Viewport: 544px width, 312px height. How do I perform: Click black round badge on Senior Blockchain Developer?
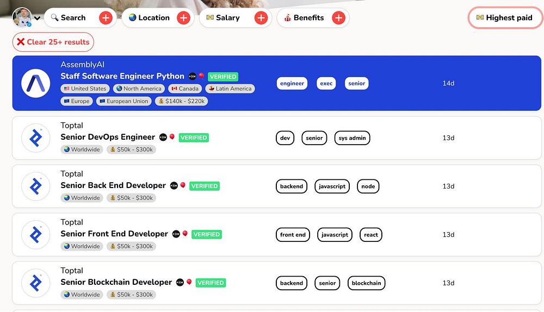pos(180,283)
